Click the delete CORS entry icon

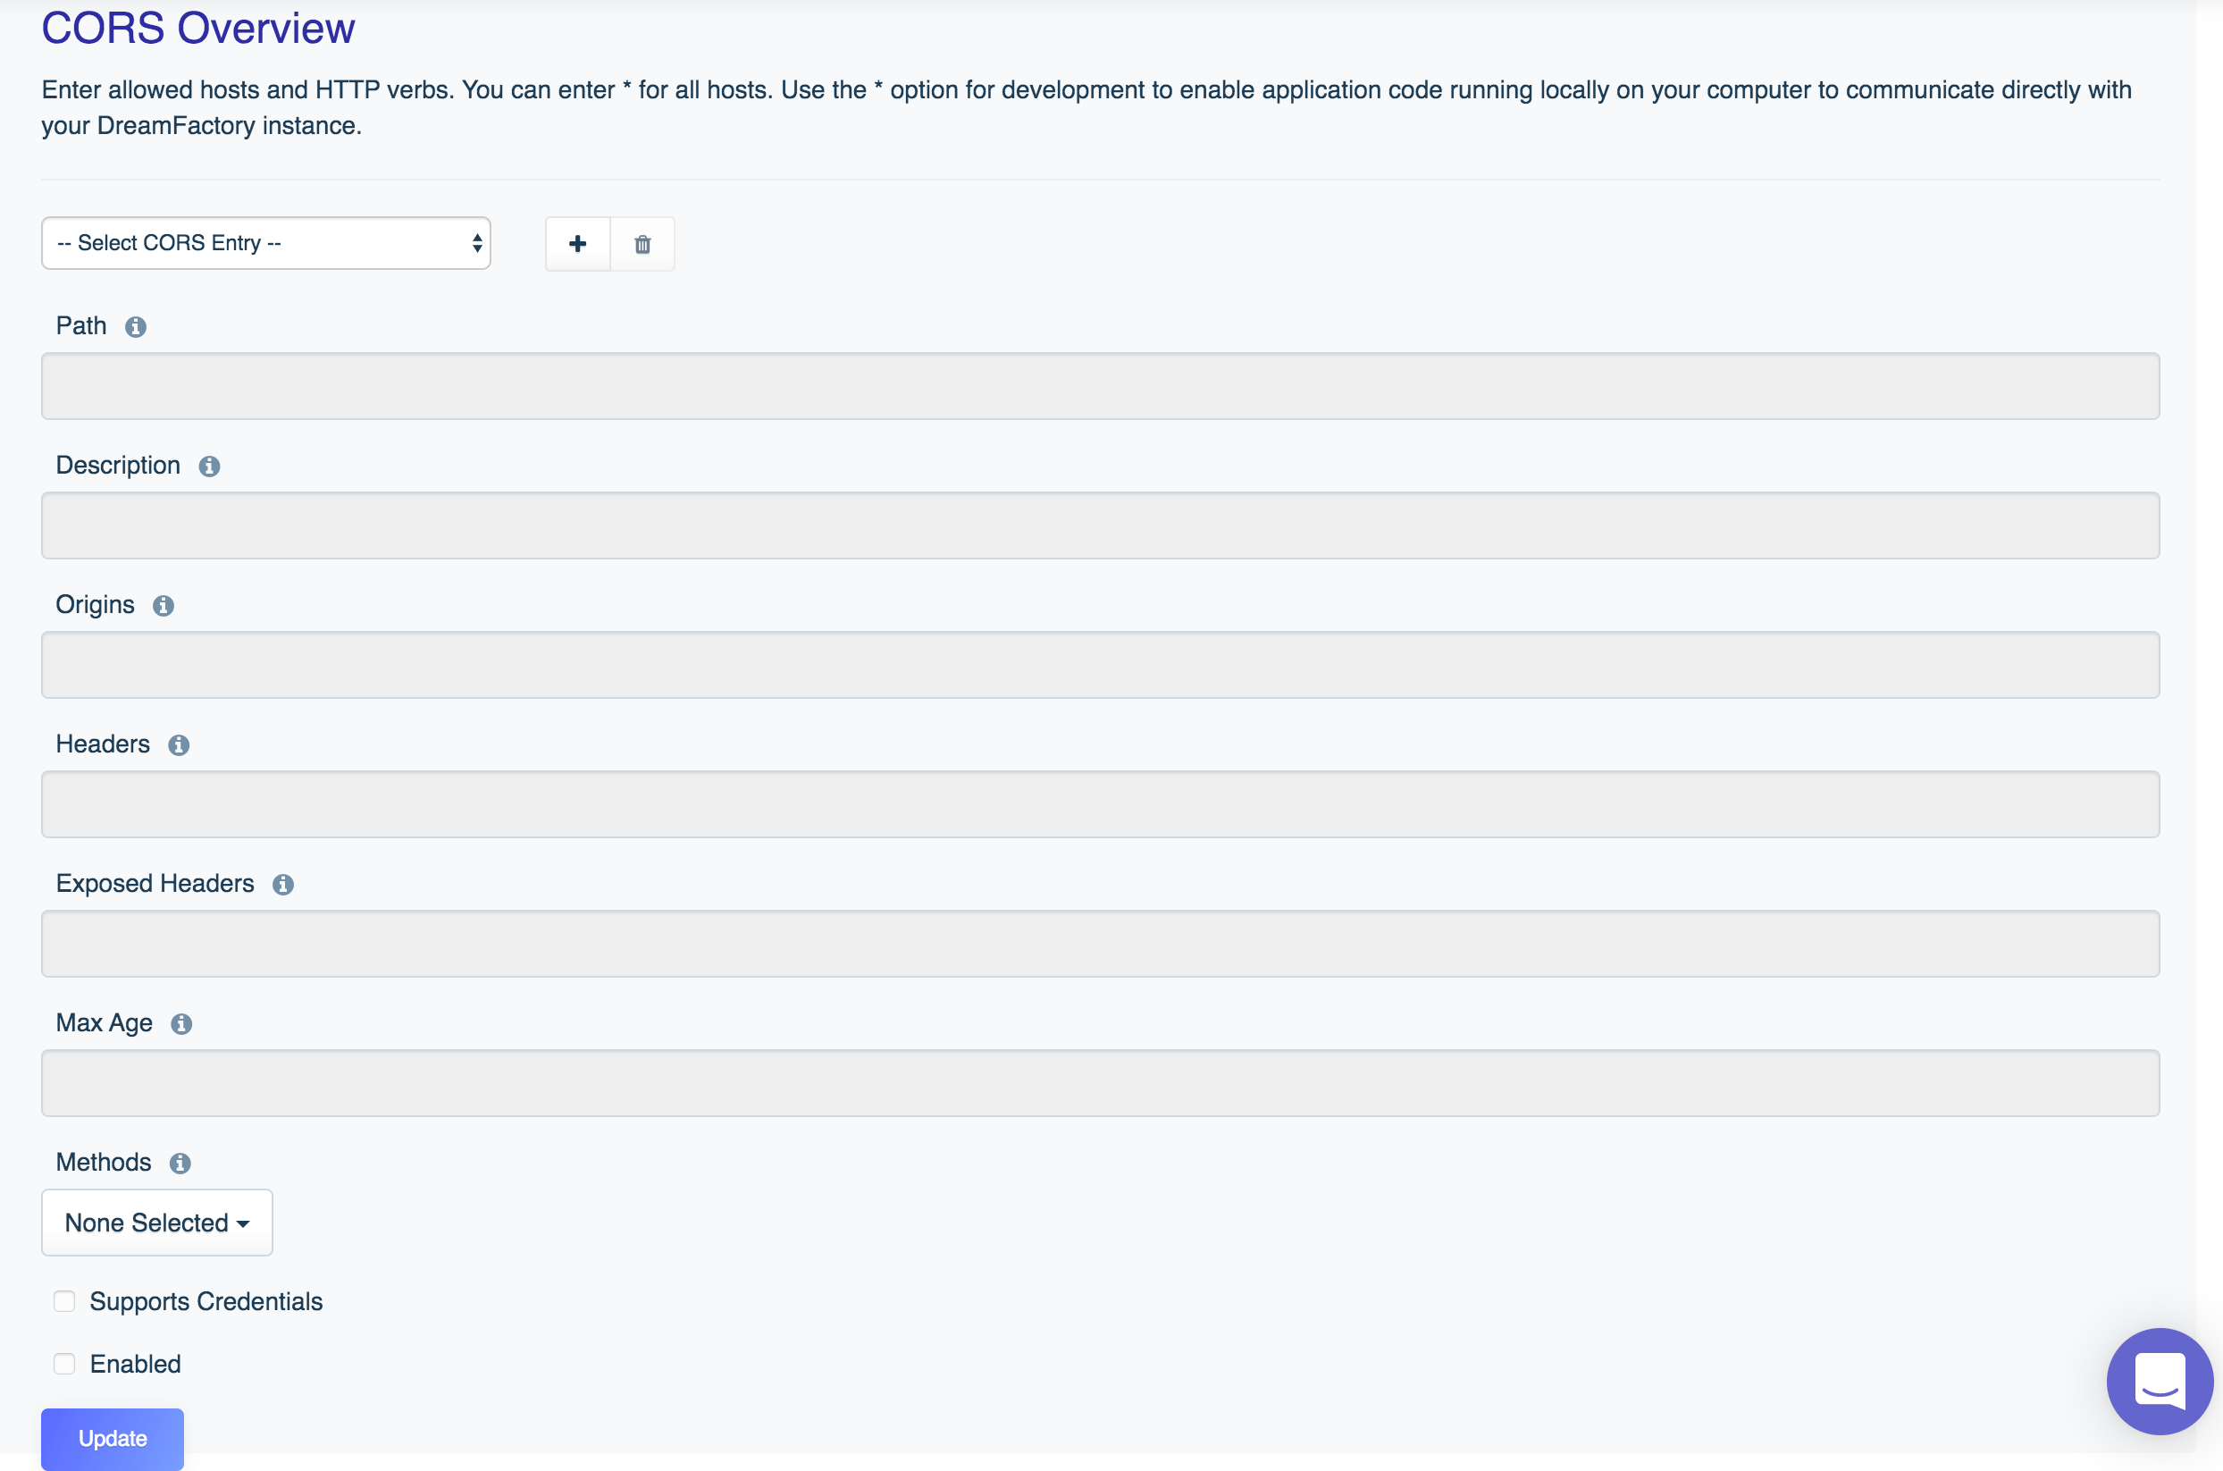[643, 243]
